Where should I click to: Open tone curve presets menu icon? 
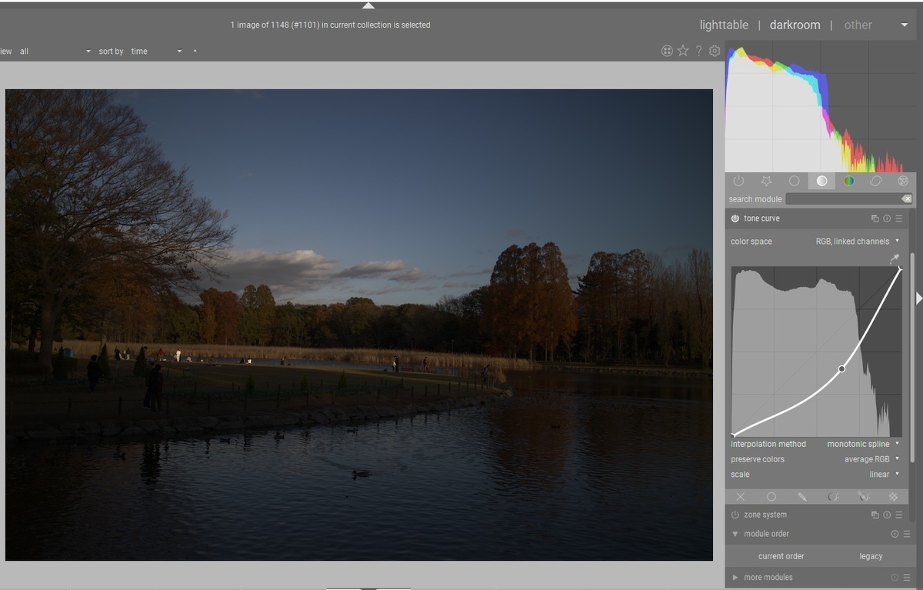899,218
